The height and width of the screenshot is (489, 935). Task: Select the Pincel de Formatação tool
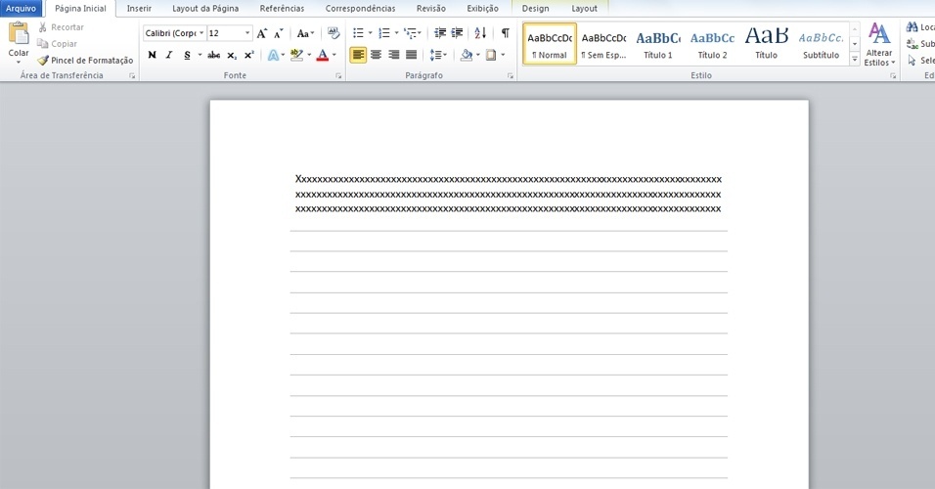85,61
